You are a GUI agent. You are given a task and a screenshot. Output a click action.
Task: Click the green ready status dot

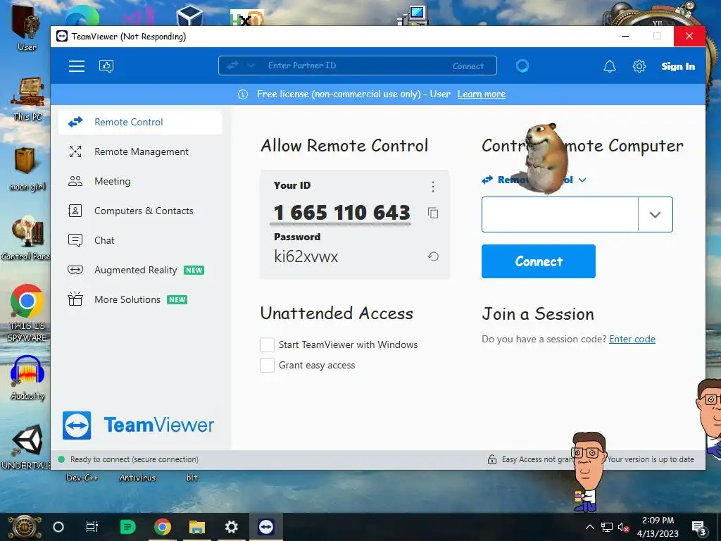click(61, 459)
